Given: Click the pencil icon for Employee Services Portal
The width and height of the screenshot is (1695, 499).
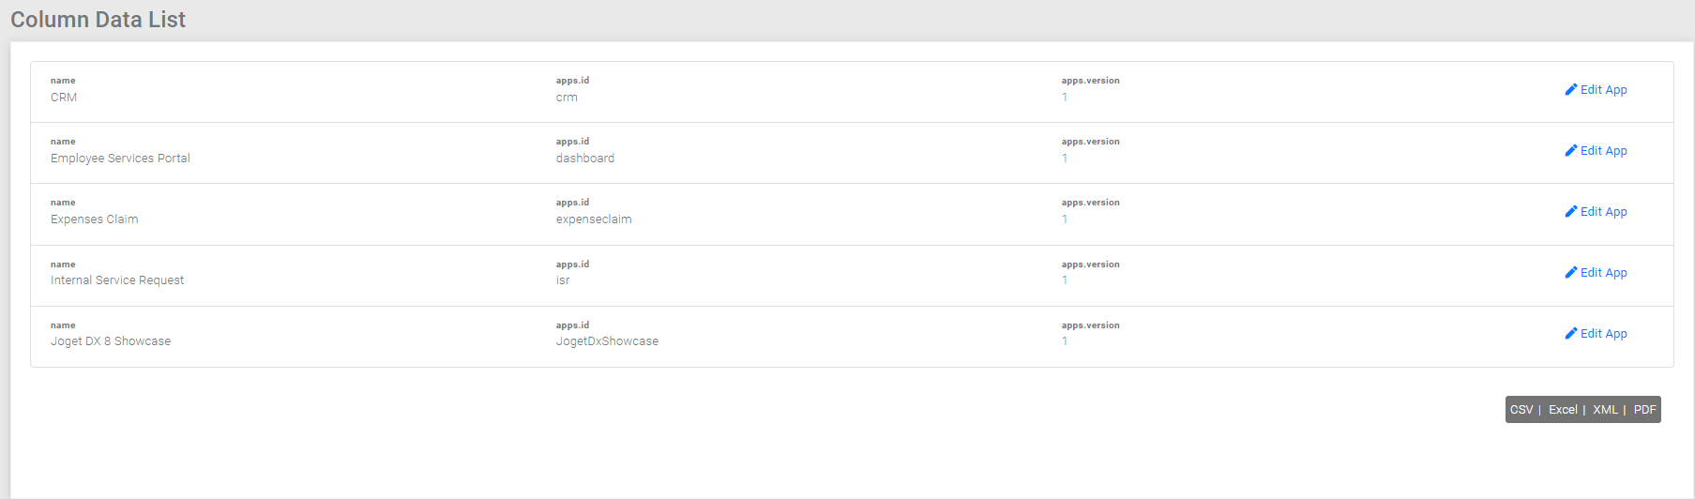Looking at the screenshot, I should tap(1570, 151).
